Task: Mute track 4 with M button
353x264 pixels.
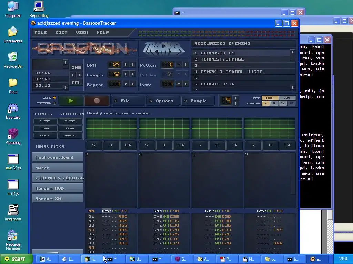Action: pos(270,145)
